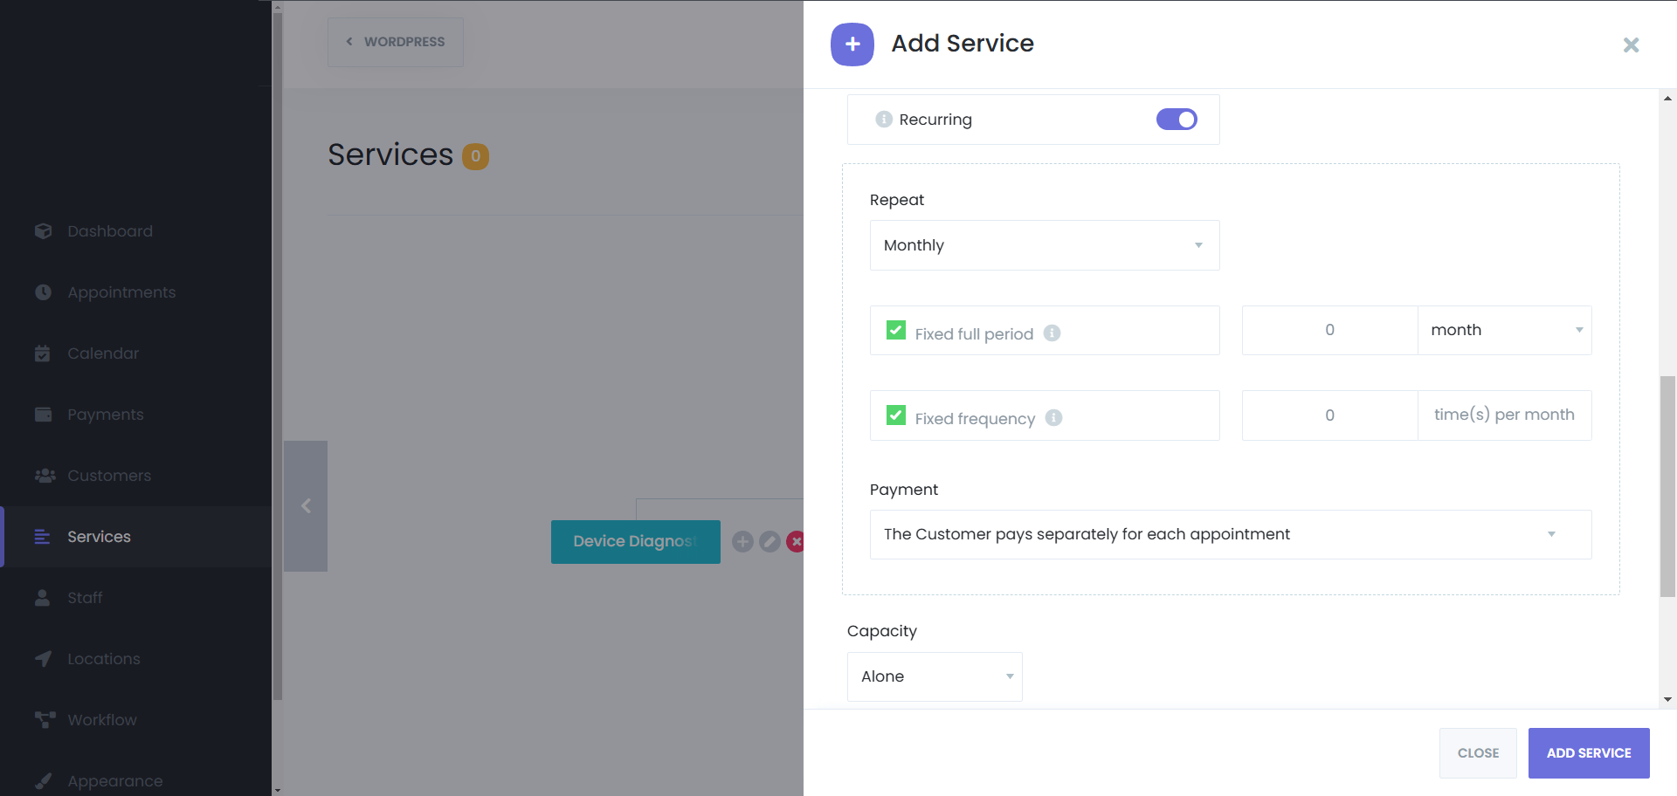Image resolution: width=1677 pixels, height=796 pixels.
Task: Close the Add Service panel with X
Action: pos(1630,45)
